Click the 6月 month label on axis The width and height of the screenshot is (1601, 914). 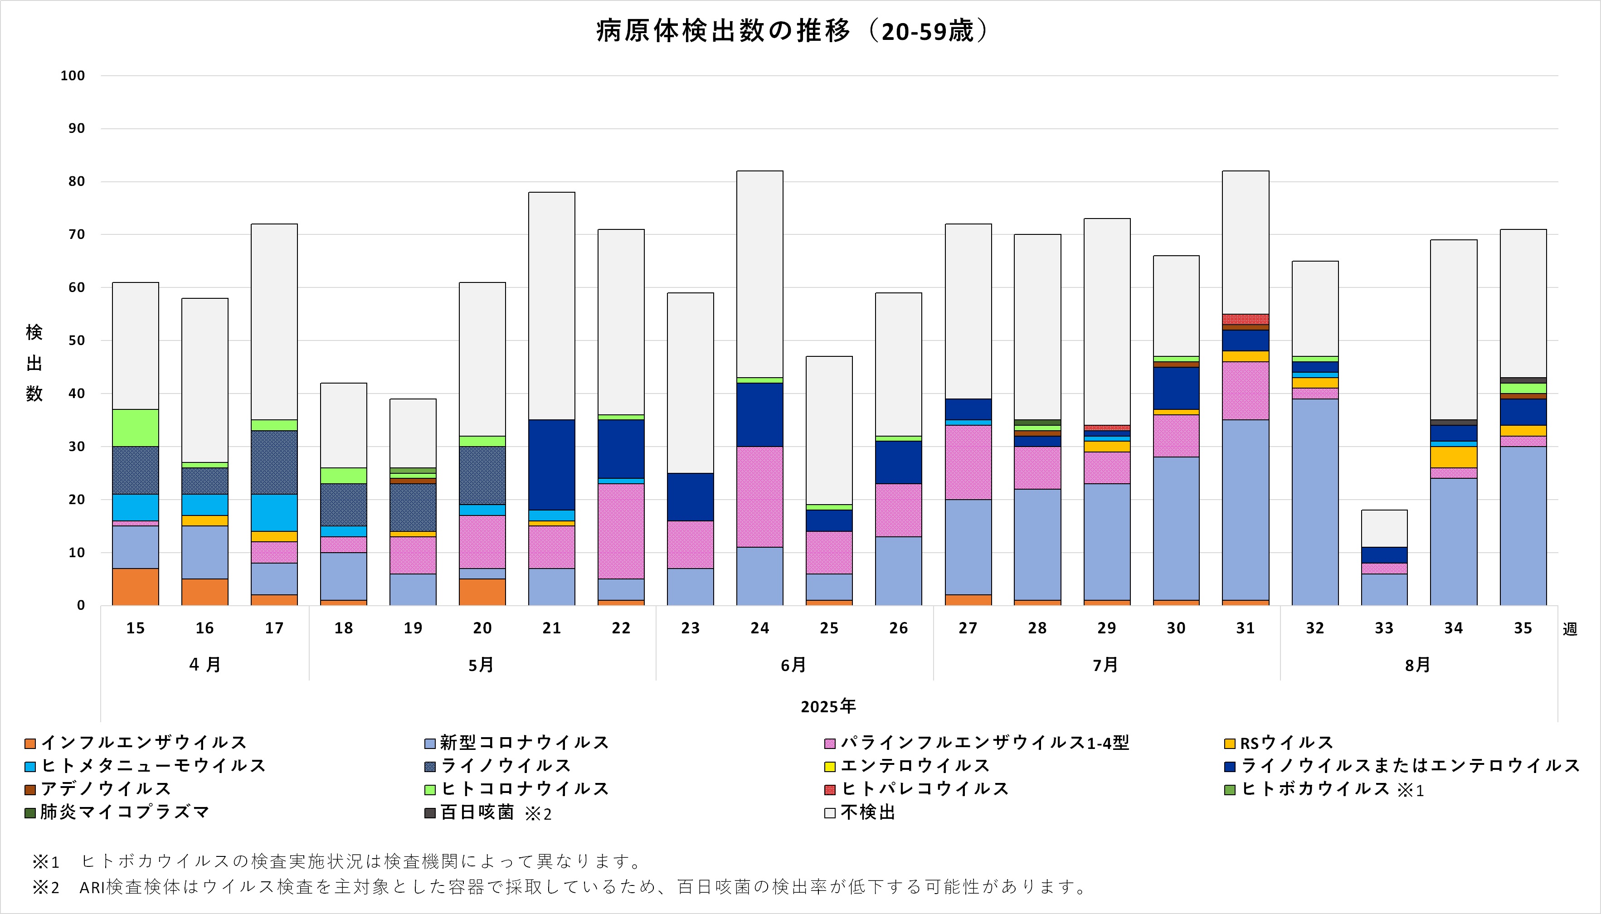click(x=793, y=665)
